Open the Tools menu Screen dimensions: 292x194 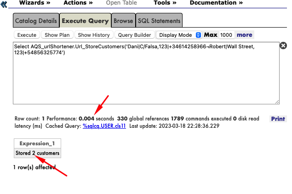coord(165,3)
